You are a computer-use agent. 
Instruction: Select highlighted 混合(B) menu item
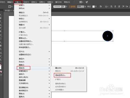coord(33,68)
